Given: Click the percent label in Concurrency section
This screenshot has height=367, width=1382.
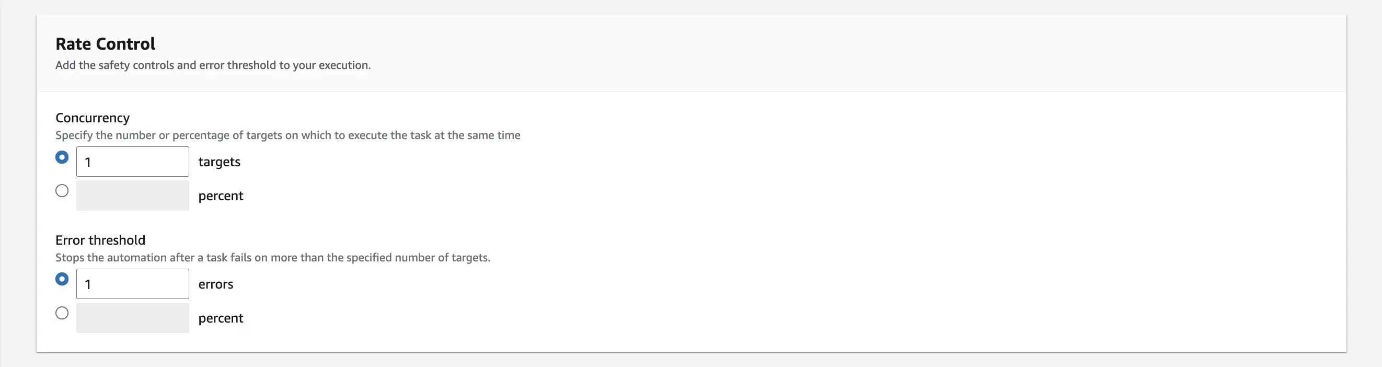Looking at the screenshot, I should tap(221, 196).
